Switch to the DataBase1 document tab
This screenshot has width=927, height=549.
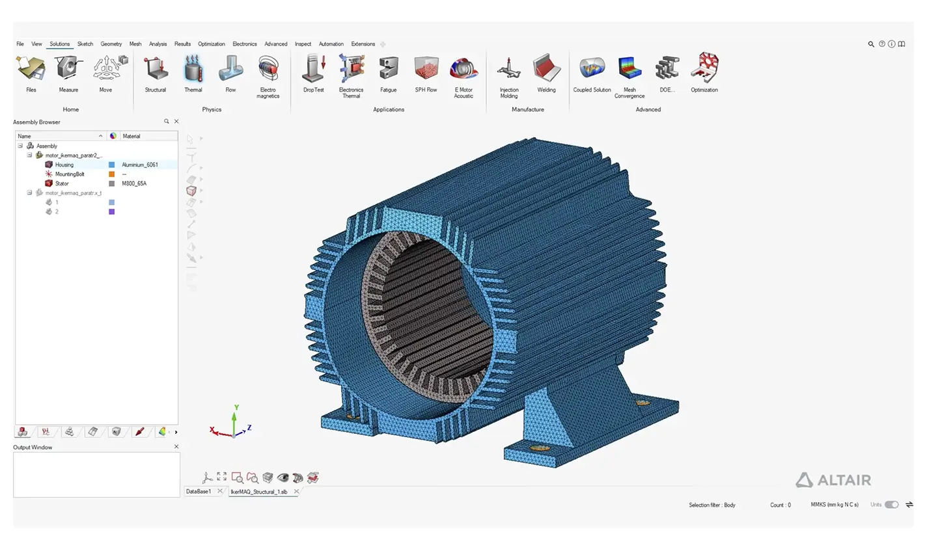[x=199, y=492]
